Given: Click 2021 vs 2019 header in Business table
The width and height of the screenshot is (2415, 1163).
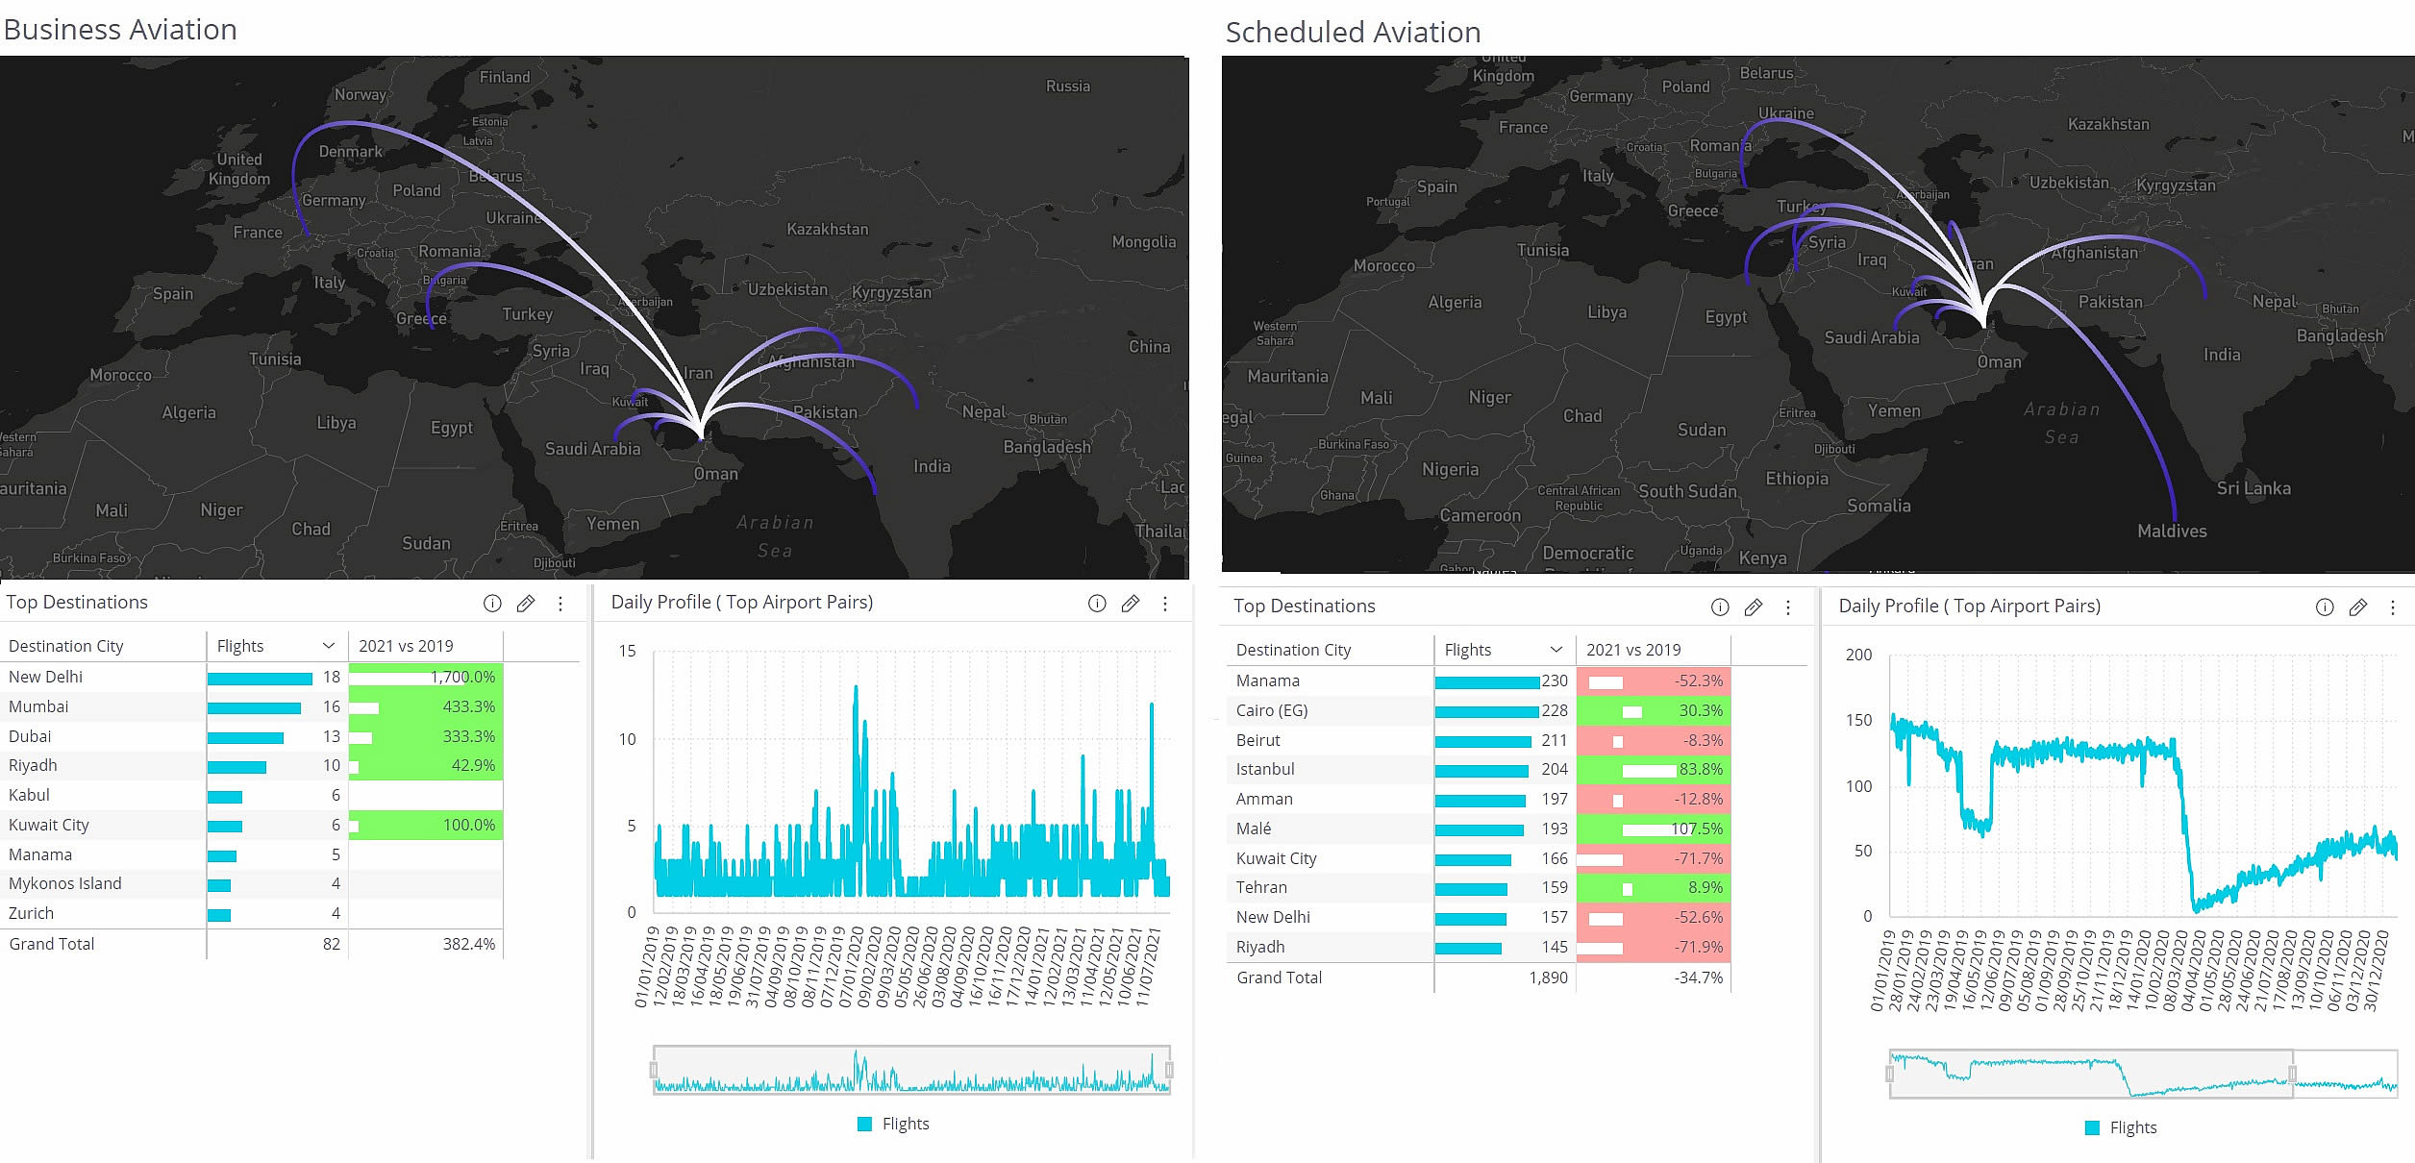Looking at the screenshot, I should click(406, 646).
